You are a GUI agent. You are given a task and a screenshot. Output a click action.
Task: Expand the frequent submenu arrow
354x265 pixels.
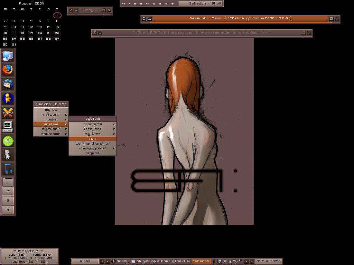(x=114, y=129)
